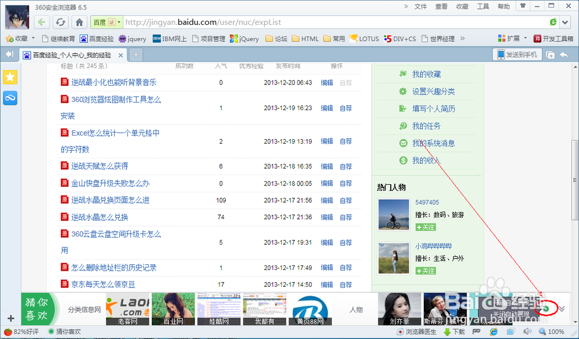This screenshot has width=579, height=339.
Task: Open the IBM网上 bookmark
Action: [x=170, y=39]
